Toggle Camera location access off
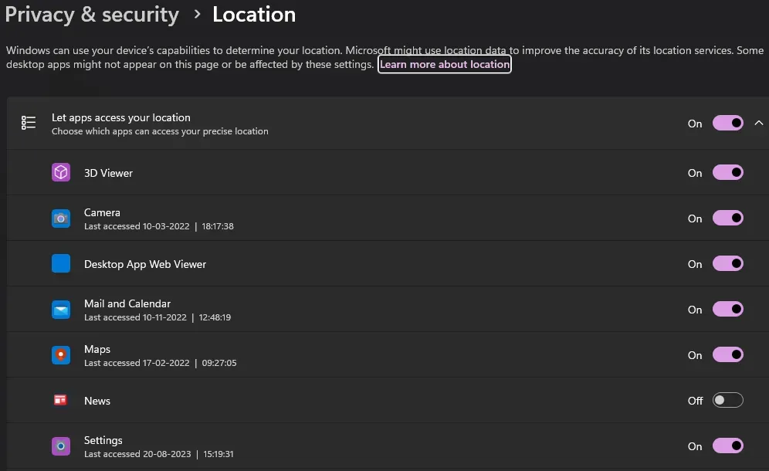The image size is (769, 471). click(728, 219)
